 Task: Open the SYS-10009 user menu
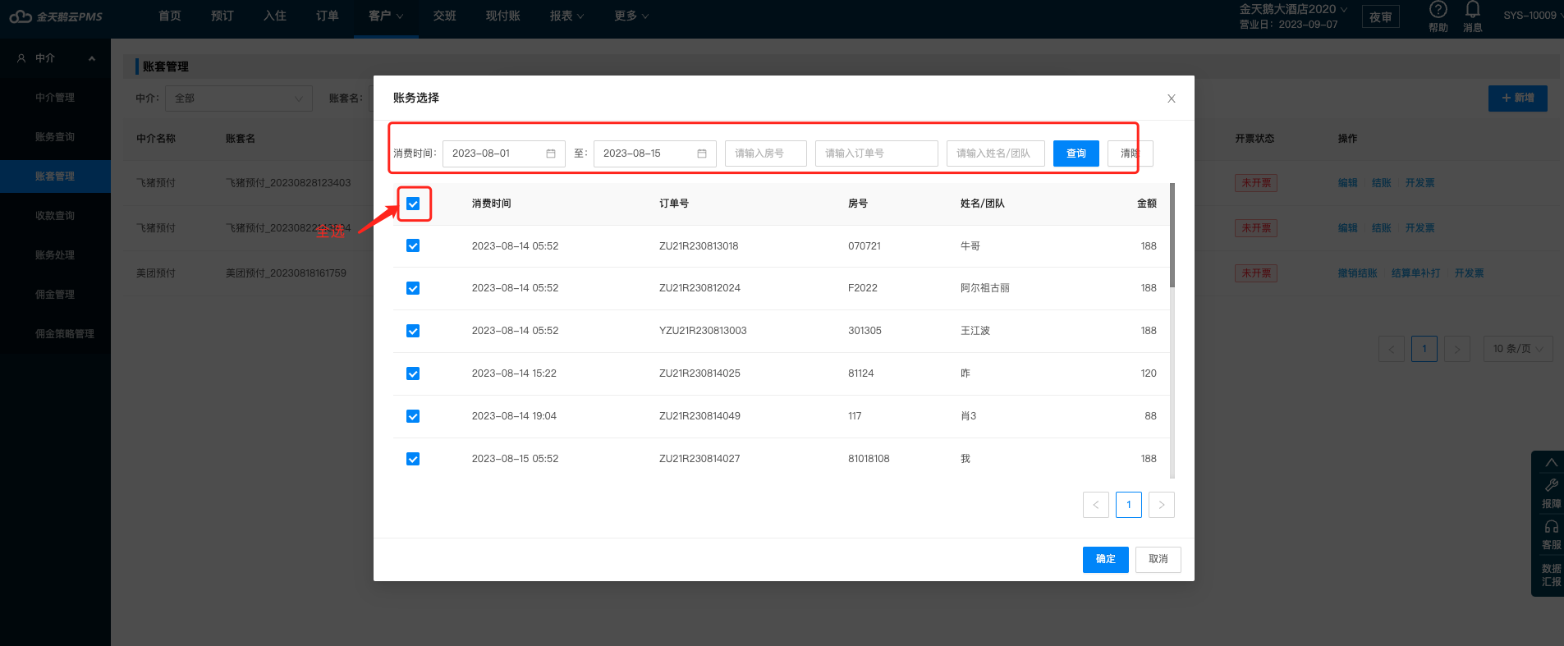click(1532, 16)
